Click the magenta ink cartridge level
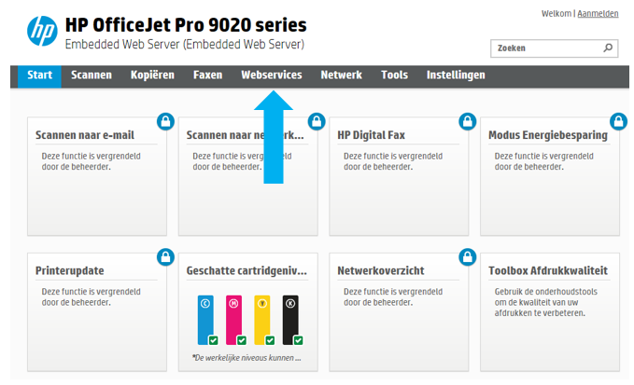The image size is (634, 385). [x=235, y=320]
